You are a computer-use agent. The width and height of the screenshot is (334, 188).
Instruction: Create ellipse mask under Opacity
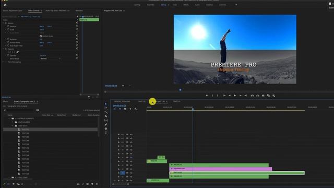pos(9,52)
